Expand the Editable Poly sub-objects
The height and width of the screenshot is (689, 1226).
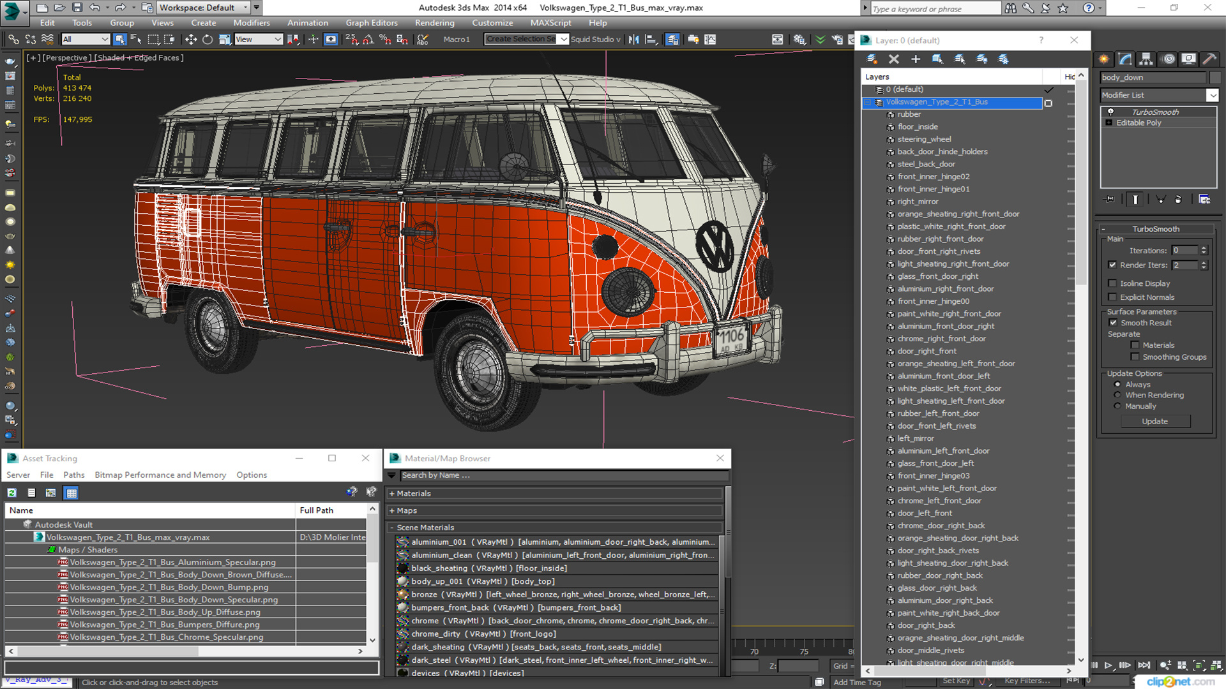click(1109, 122)
